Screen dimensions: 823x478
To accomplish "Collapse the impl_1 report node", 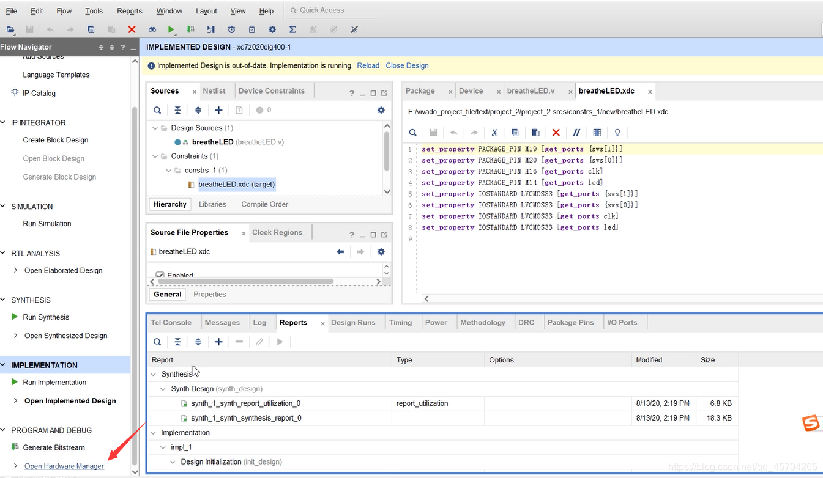I will click(163, 447).
